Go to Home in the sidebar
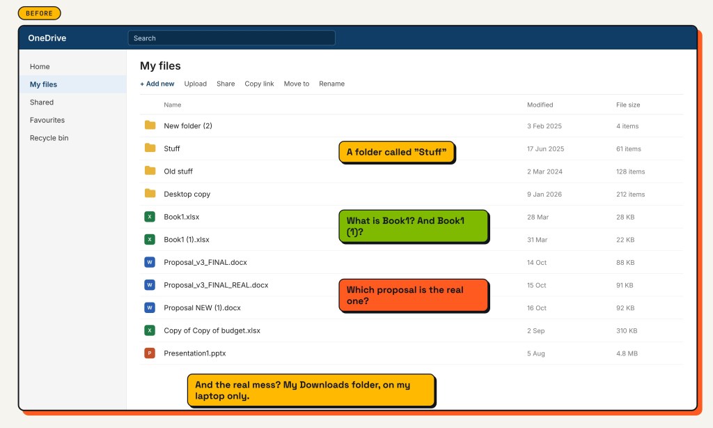The height and width of the screenshot is (428, 713). [72, 66]
